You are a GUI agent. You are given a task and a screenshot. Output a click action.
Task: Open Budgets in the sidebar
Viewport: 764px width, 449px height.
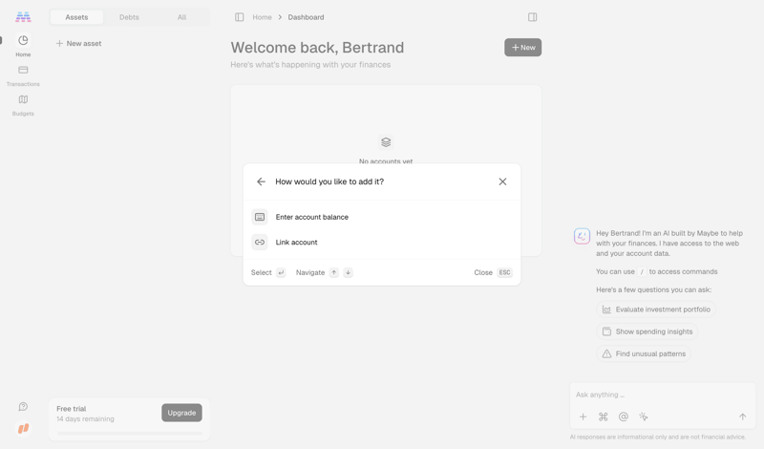click(23, 105)
